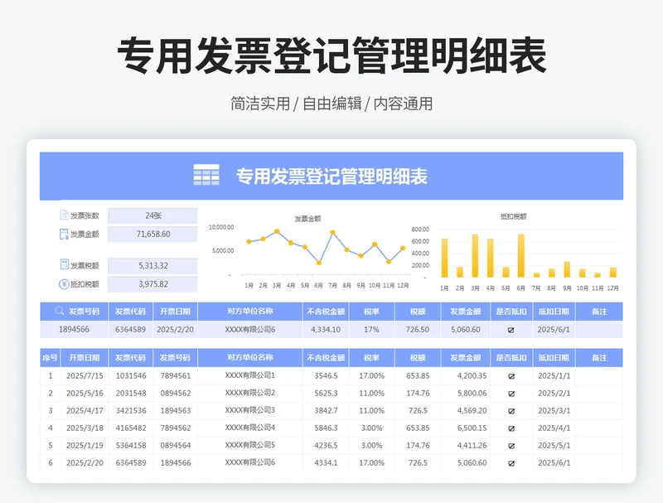Toggle the checkbox in XXXX有限公司4 row
Screen dimensions: 663x503
511,428
